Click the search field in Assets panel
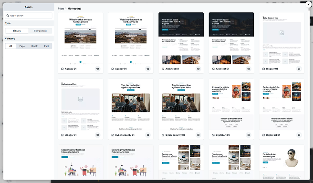313x183 pixels. (29, 16)
